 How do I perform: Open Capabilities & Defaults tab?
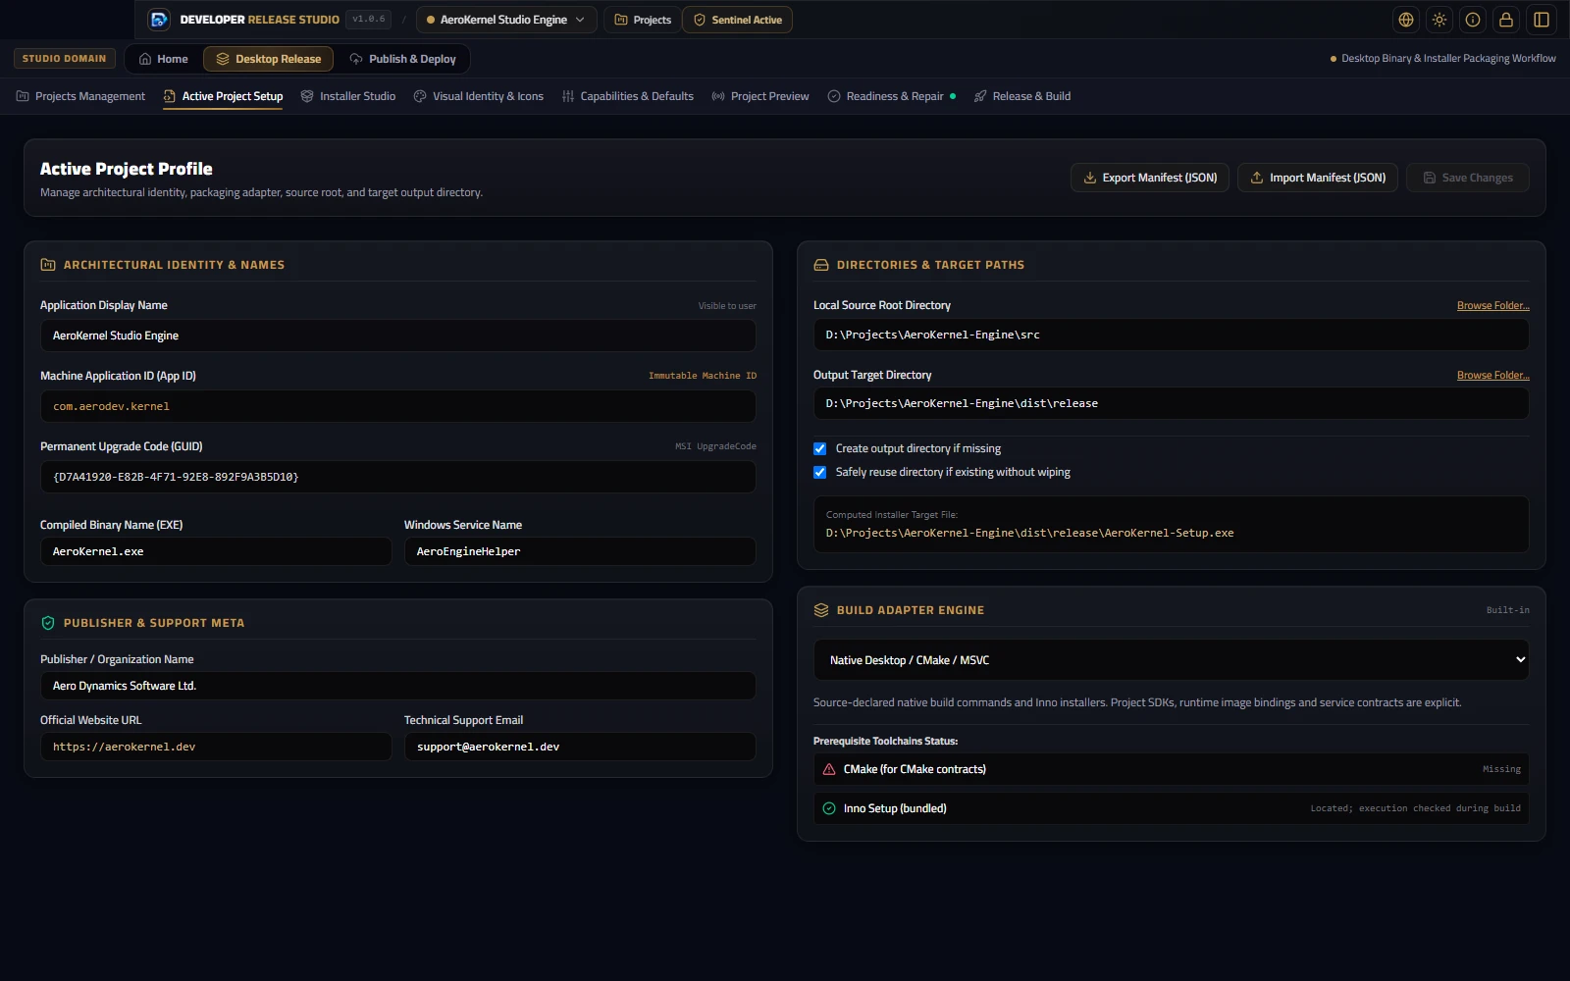point(628,96)
